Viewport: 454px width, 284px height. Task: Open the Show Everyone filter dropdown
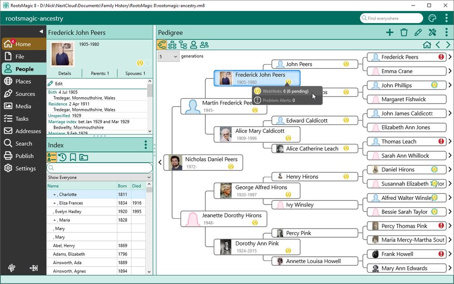point(99,177)
